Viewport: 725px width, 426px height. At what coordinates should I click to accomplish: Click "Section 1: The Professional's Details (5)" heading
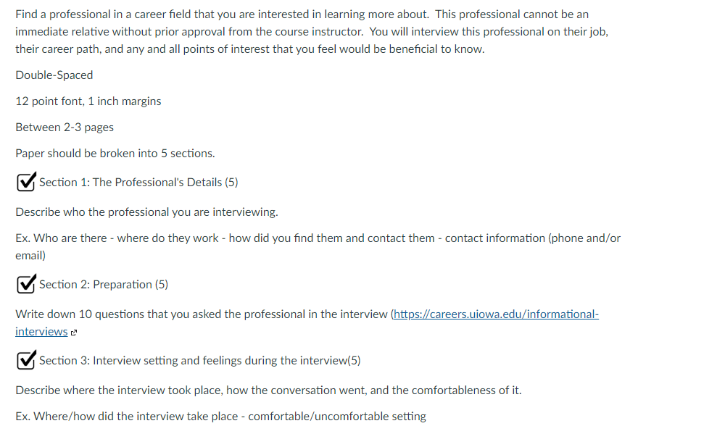(138, 182)
